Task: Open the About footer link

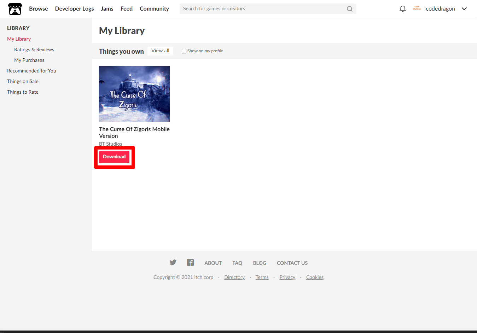Action: click(x=213, y=263)
